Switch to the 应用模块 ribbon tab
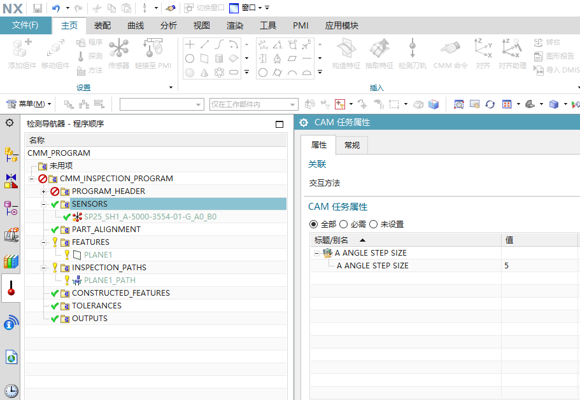 coord(342,25)
